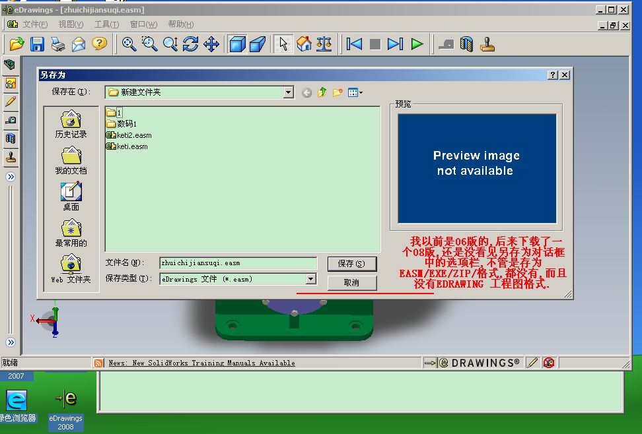This screenshot has width=642, height=434.
Task: Click the 取消 button
Action: click(351, 283)
